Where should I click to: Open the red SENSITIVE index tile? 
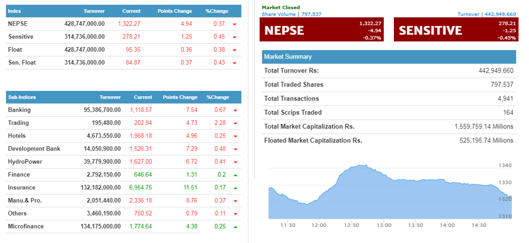point(455,30)
